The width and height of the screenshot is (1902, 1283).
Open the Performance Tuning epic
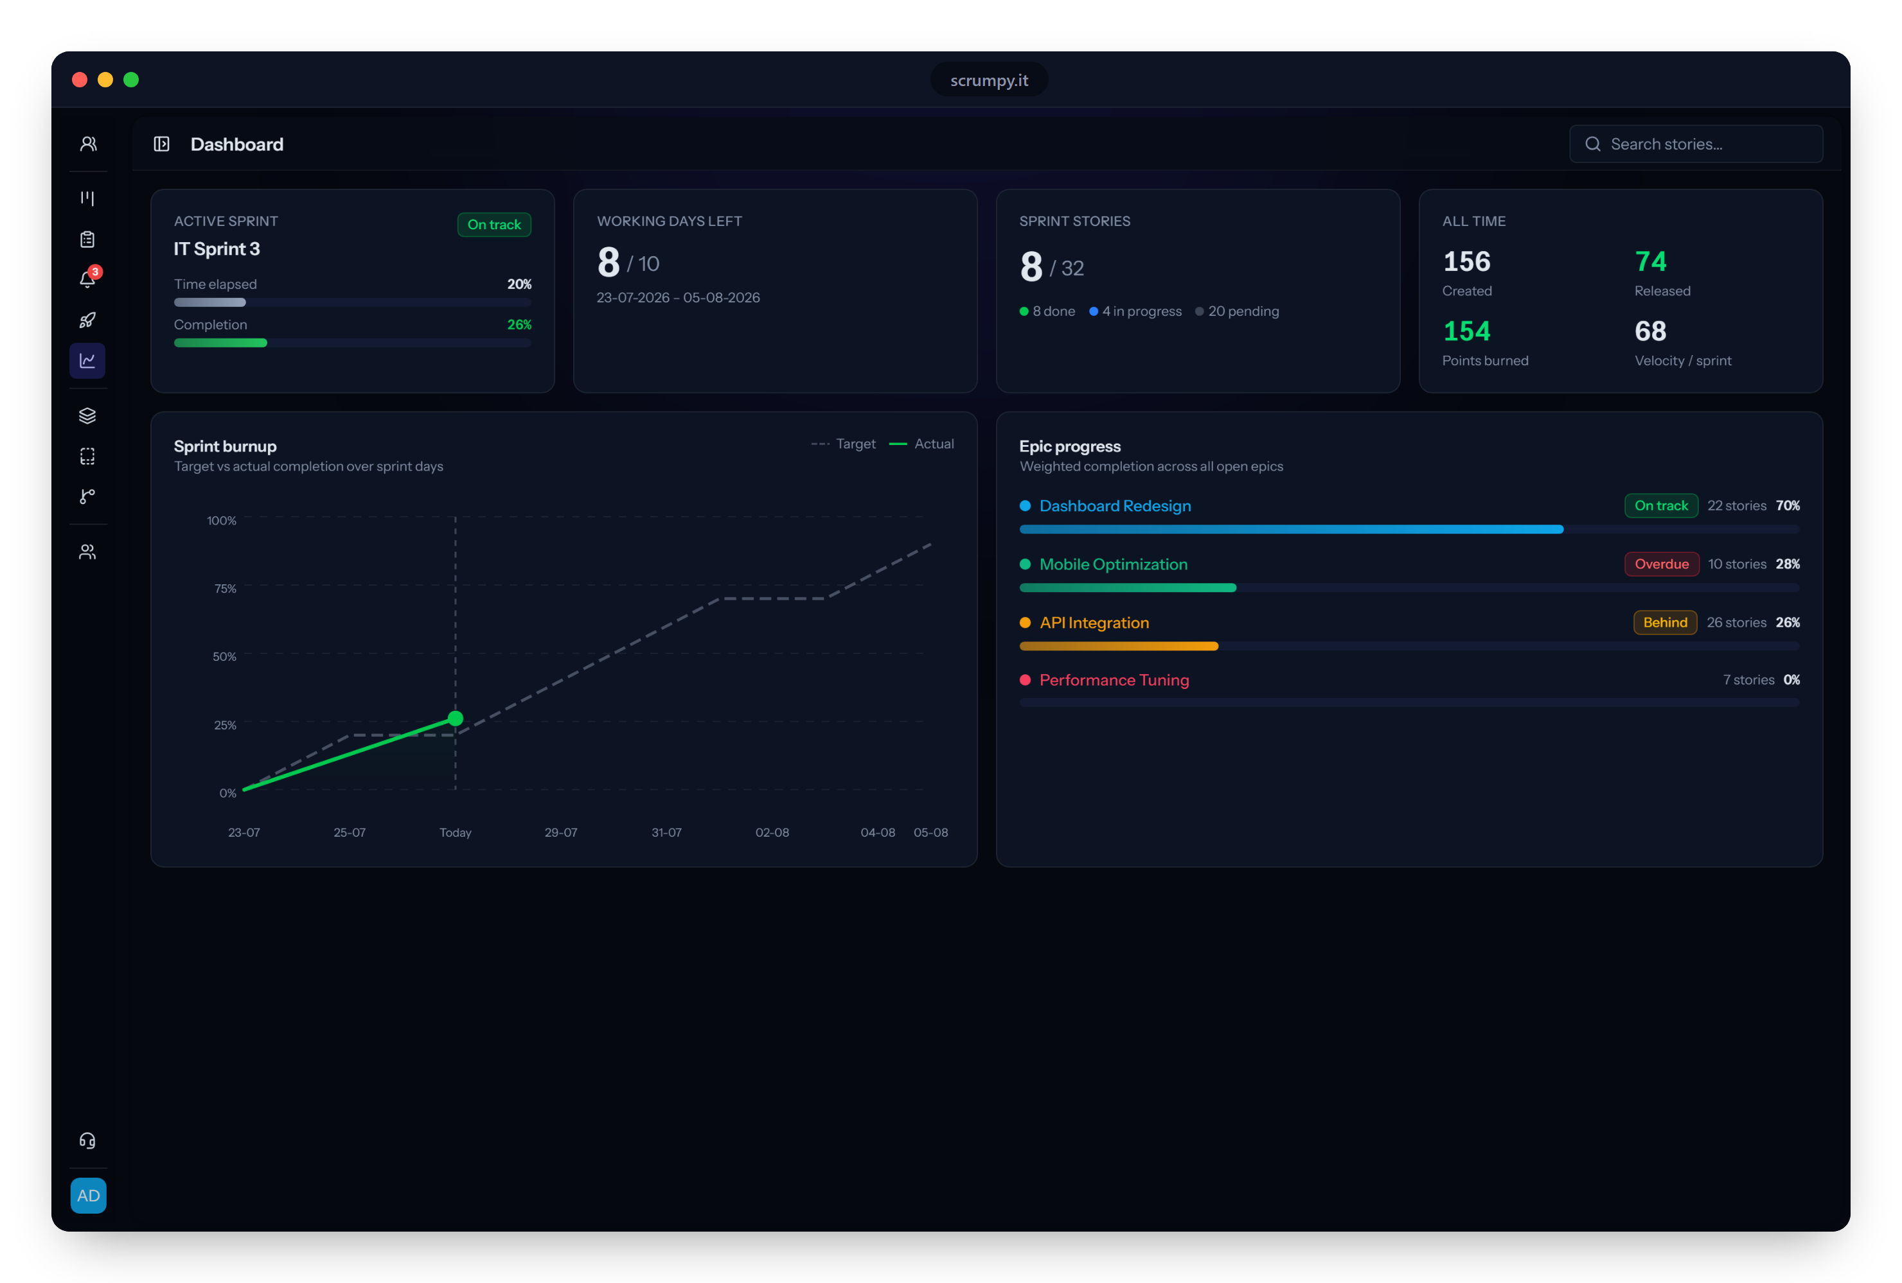[1114, 679]
